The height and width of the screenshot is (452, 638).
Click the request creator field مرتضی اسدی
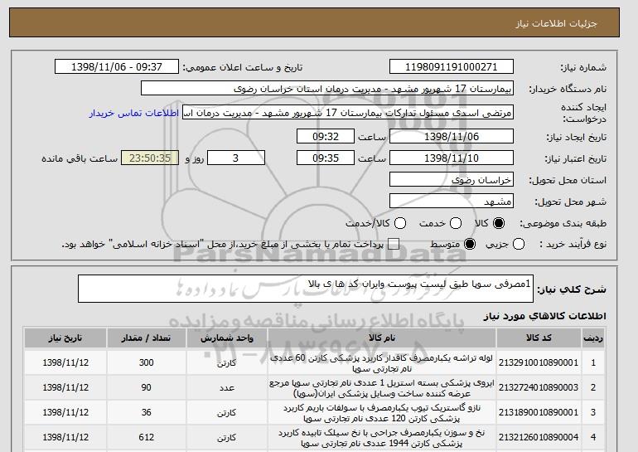(348, 113)
